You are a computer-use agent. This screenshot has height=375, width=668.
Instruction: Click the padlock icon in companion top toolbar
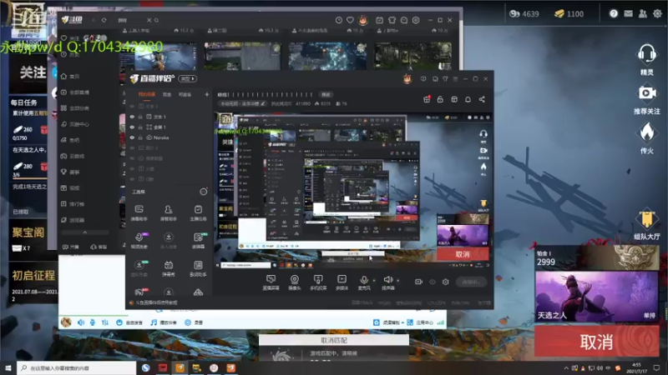[440, 99]
